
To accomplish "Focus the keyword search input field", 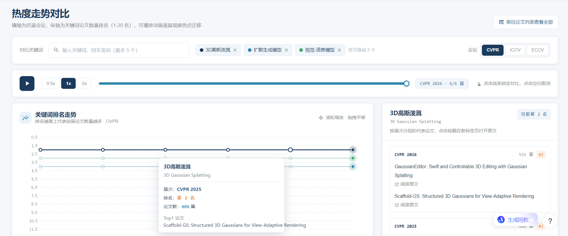I will point(119,50).
